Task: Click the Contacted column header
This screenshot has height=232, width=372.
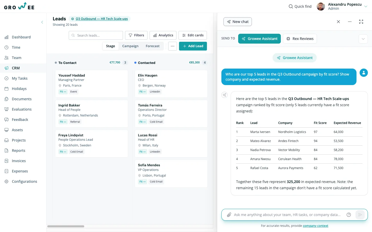Action: [x=146, y=63]
